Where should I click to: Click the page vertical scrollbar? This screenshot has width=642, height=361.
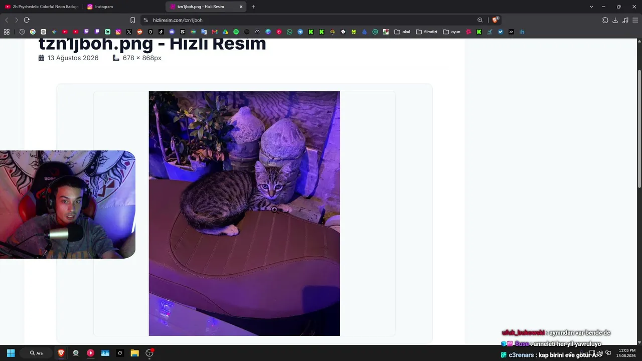(x=639, y=129)
